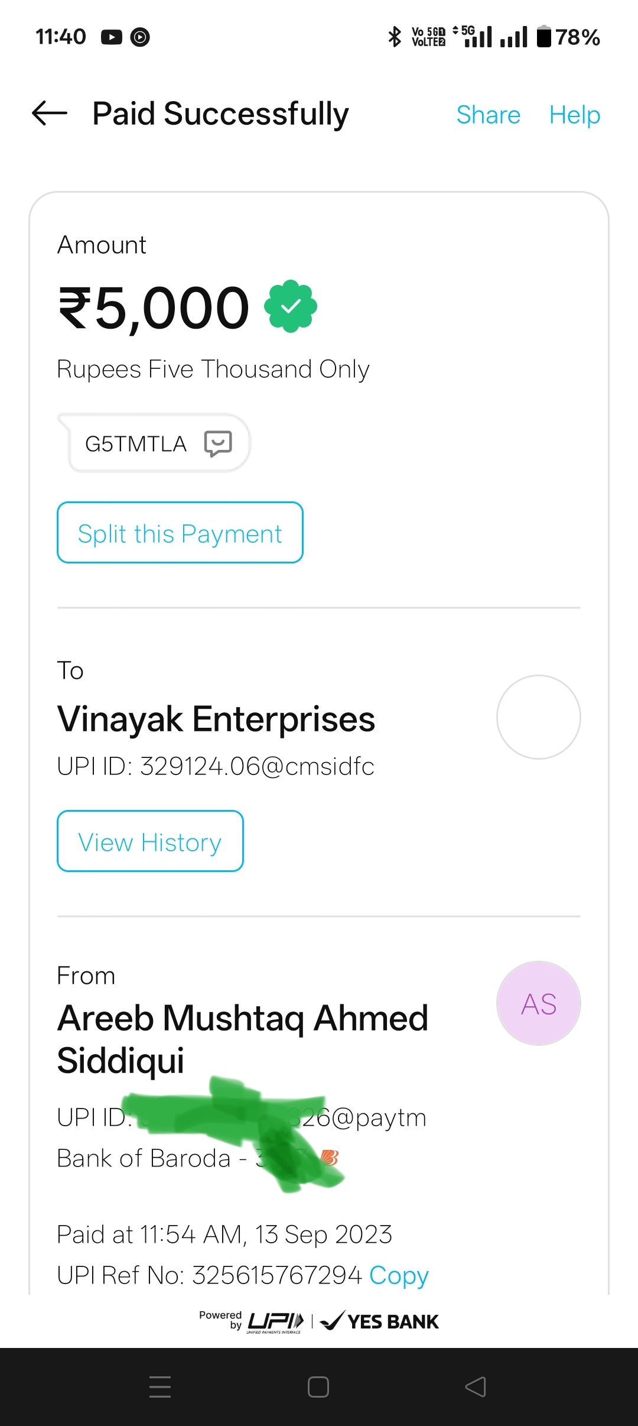Open the AS sender avatar
The image size is (638, 1426).
point(538,1003)
